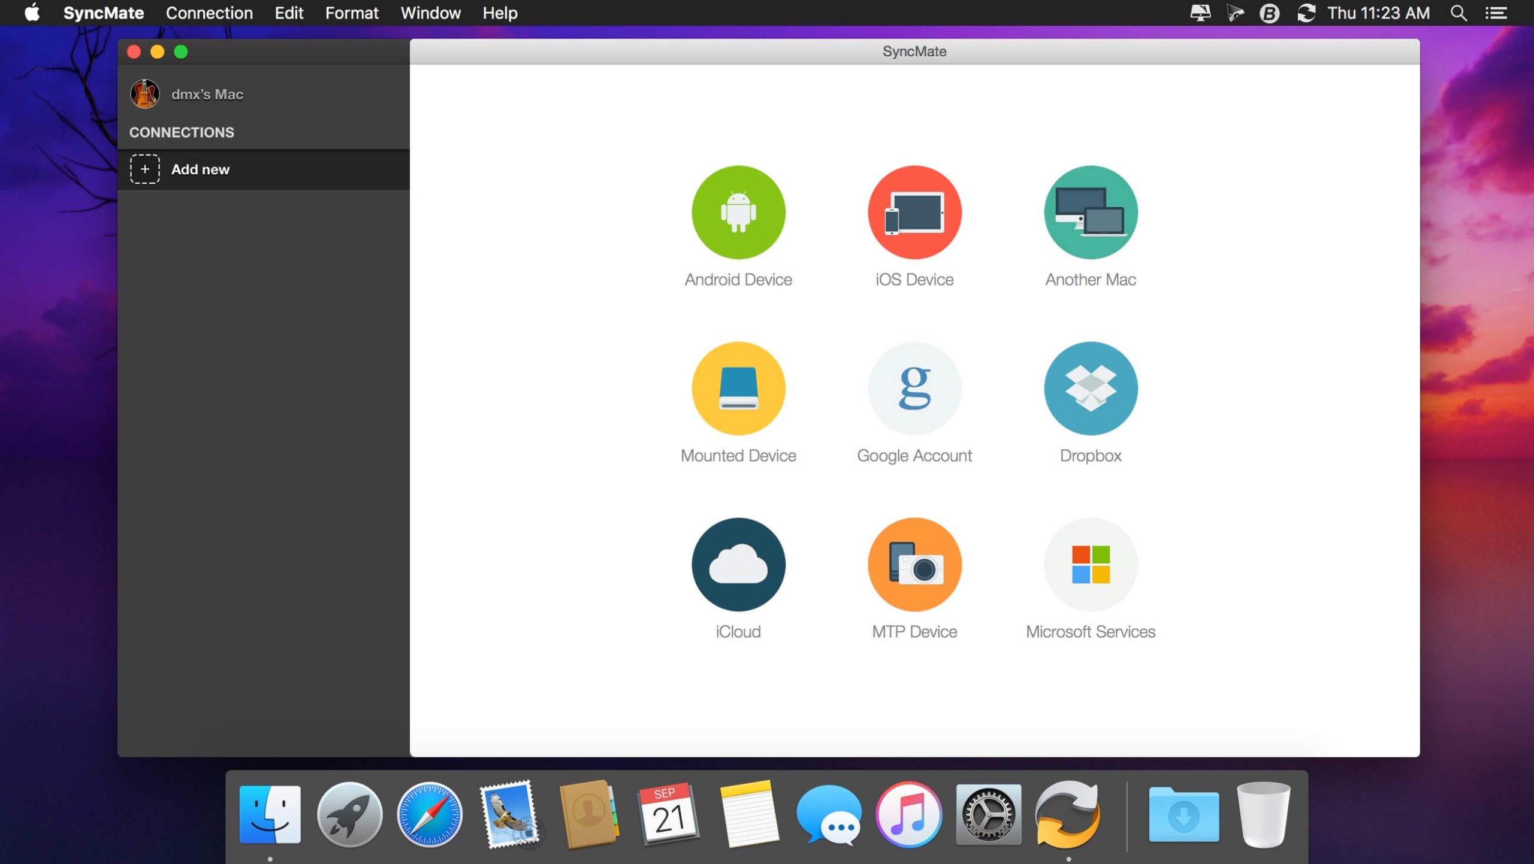Launch System Preferences from the Dock
Viewport: 1534px width, 864px height.
(989, 814)
